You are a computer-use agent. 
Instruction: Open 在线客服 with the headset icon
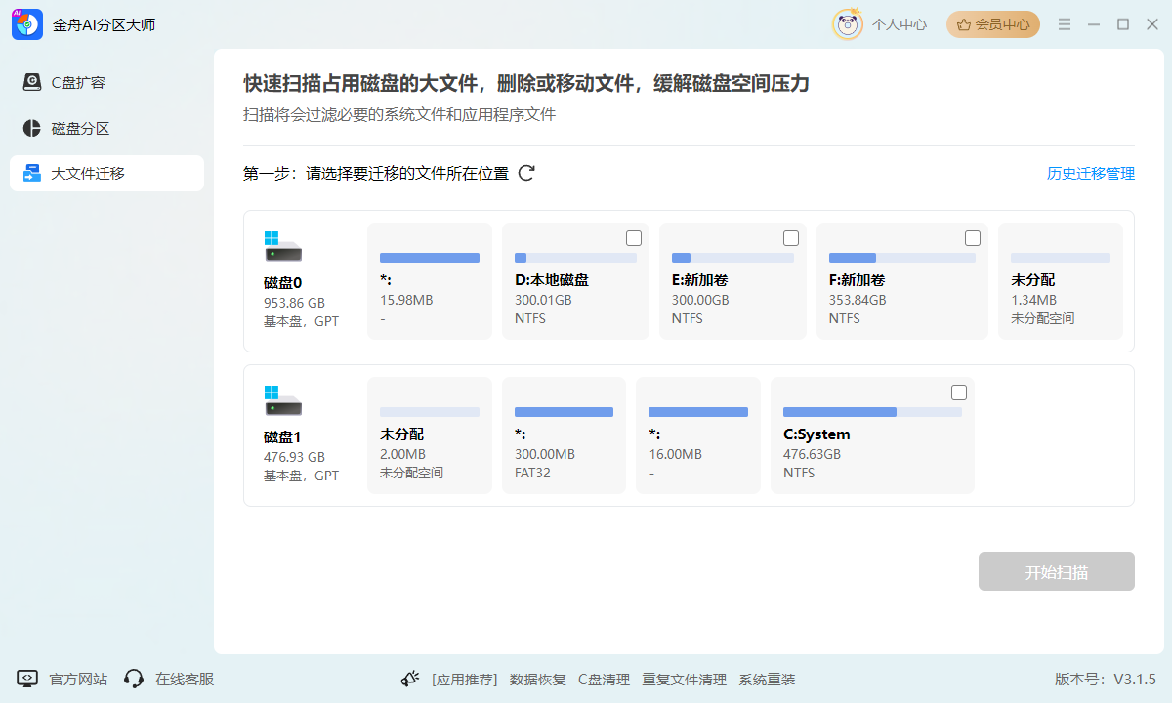coord(133,679)
